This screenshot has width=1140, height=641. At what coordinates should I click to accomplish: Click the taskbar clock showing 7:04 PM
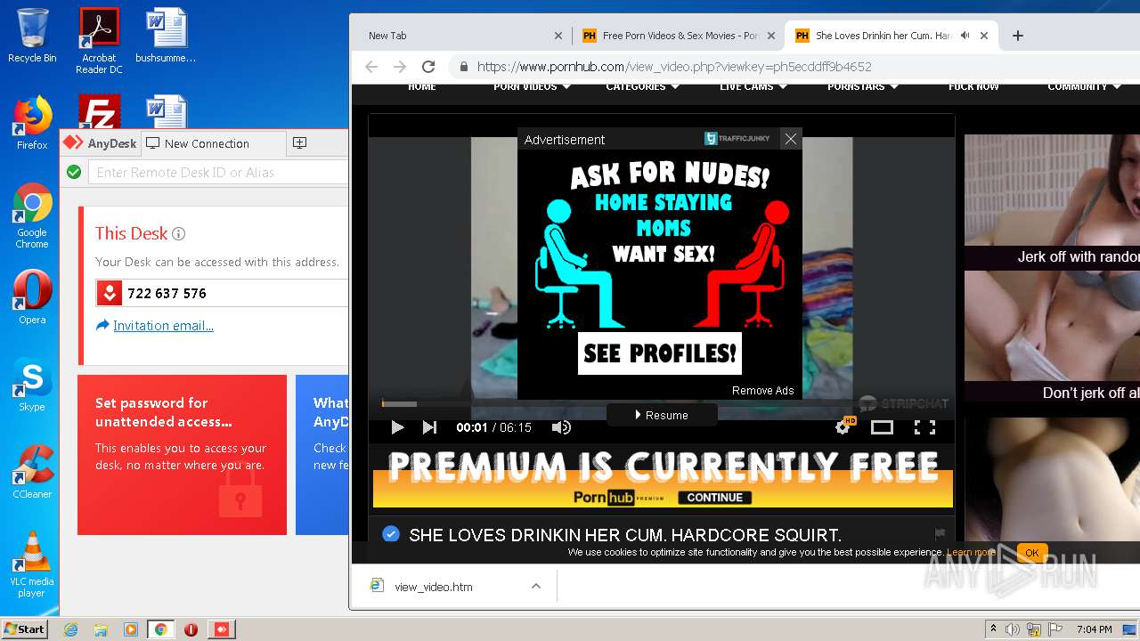[1094, 629]
